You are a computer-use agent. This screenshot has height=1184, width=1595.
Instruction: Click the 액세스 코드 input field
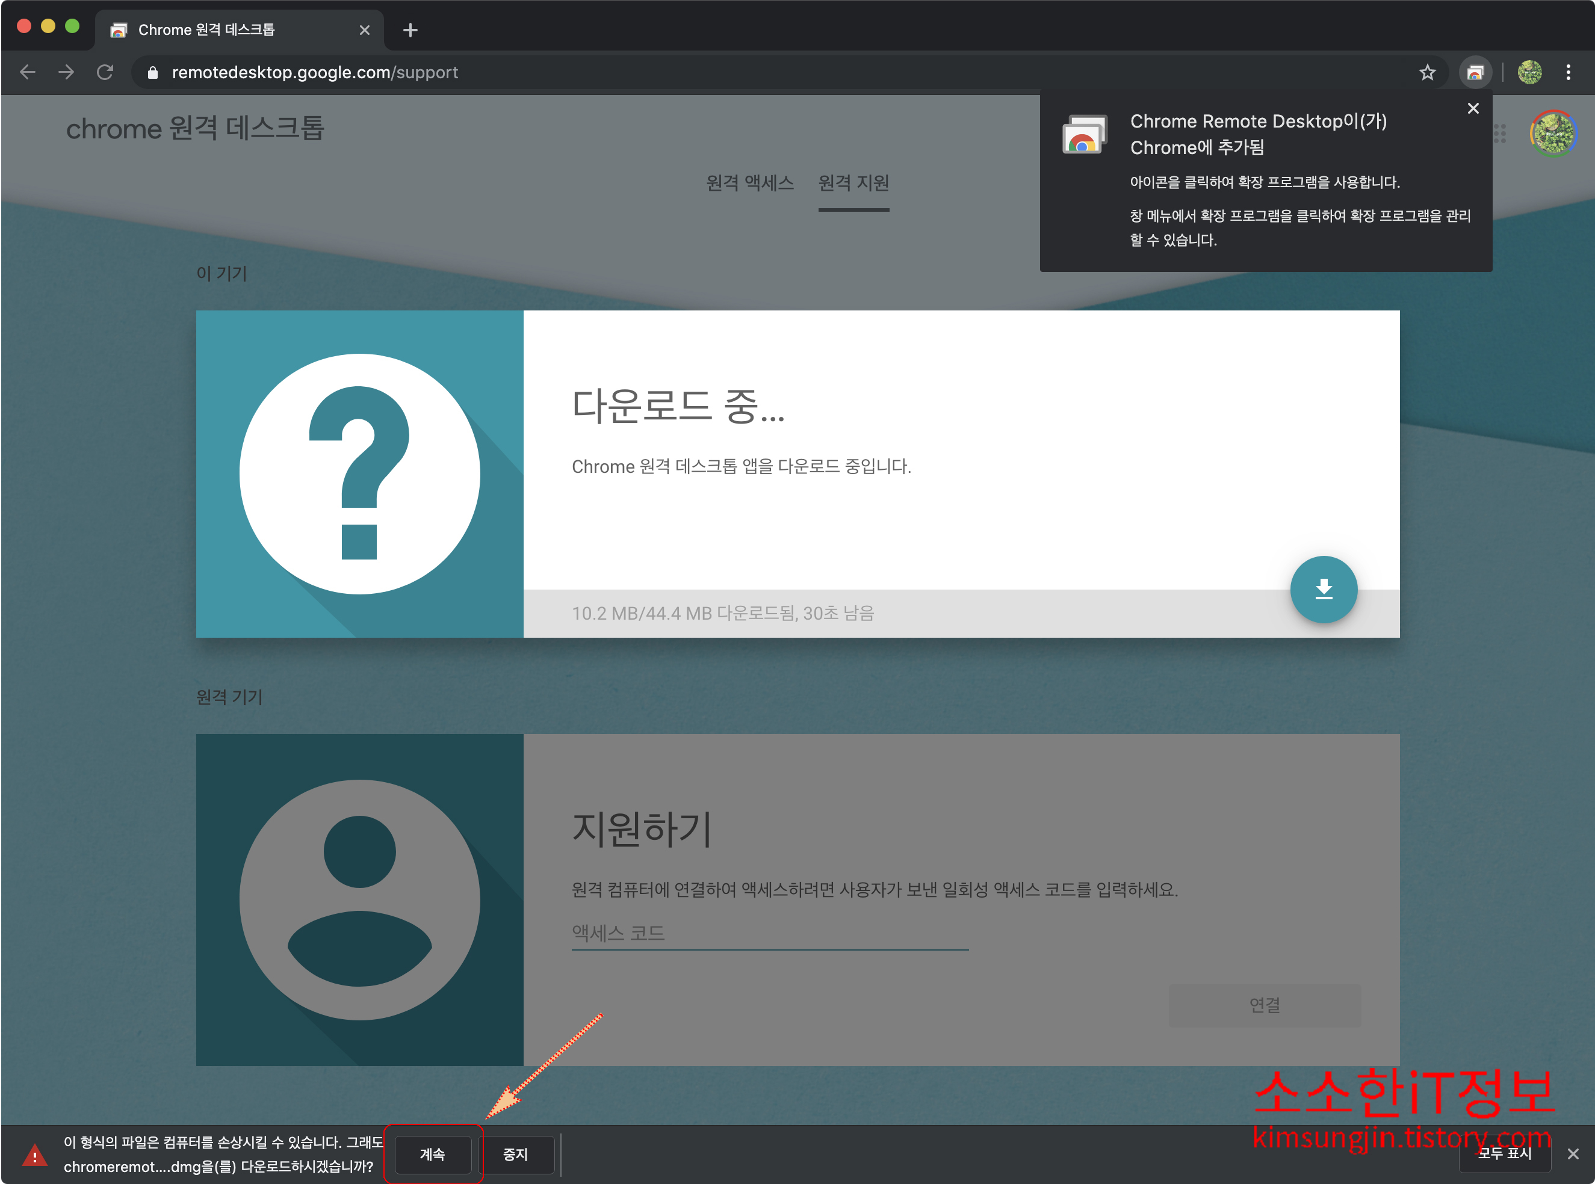point(769,933)
